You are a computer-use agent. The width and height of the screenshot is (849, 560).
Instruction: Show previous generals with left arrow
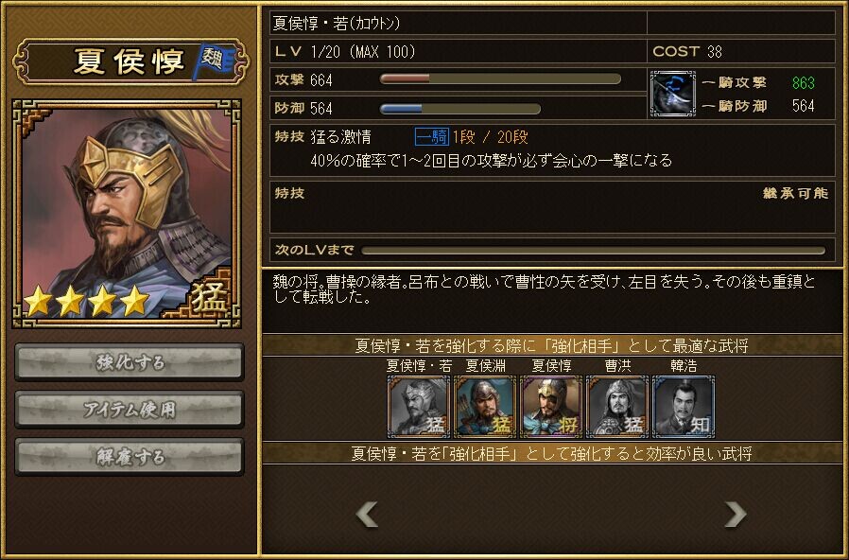[x=367, y=514]
